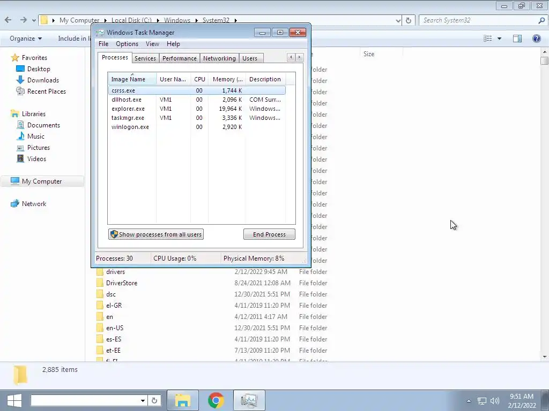Open Desktop in the navigation pane
Viewport: 549px width, 411px height.
pyautogui.click(x=39, y=69)
